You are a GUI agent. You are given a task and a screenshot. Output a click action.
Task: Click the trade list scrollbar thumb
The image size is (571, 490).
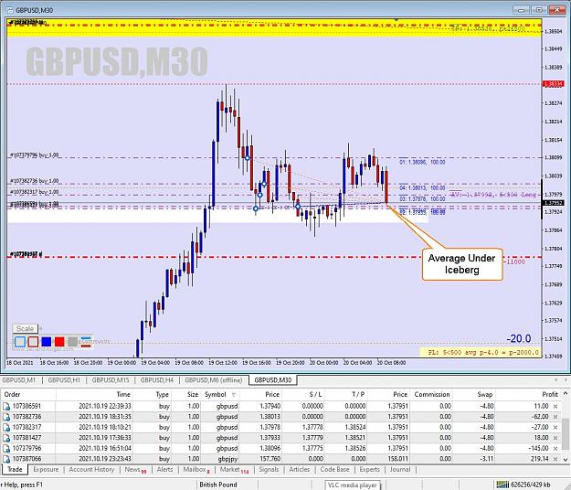coord(566,434)
